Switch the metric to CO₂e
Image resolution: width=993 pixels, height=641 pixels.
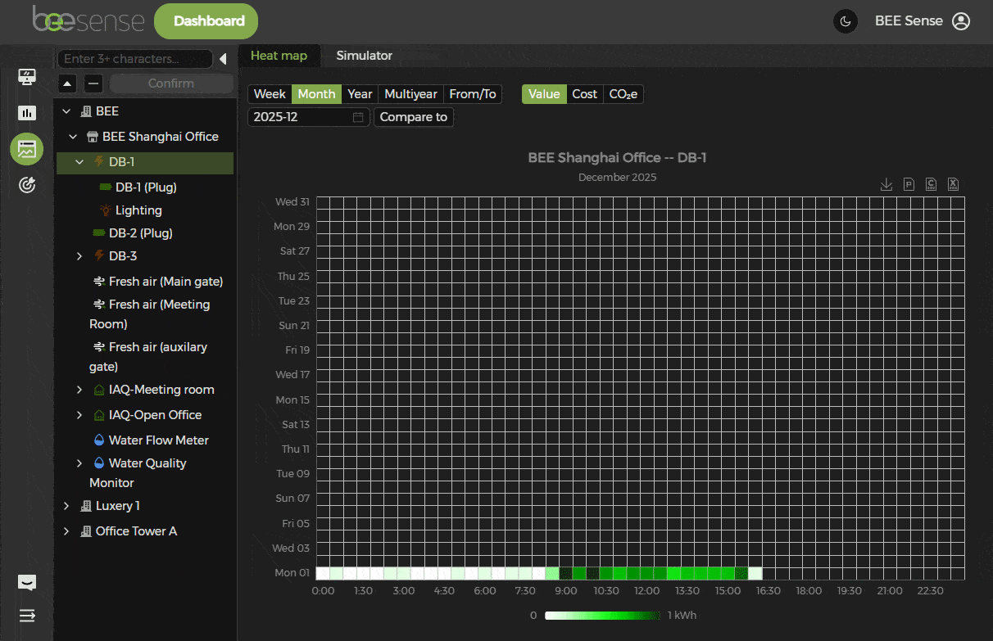(x=623, y=94)
